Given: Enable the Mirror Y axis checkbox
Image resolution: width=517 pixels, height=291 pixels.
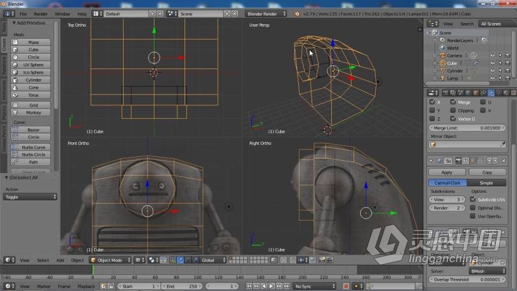Looking at the screenshot, I should [432, 110].
